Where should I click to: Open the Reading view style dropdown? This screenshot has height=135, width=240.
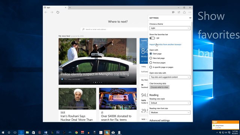170,103
